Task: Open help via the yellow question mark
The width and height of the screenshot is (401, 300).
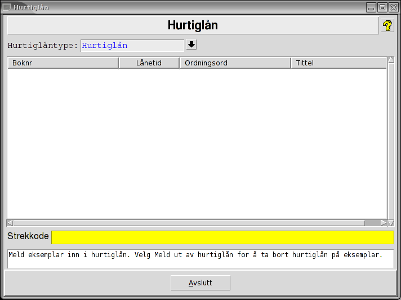Action: click(x=387, y=25)
